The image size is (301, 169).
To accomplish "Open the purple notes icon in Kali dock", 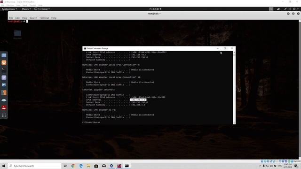I will (x=4, y=77).
